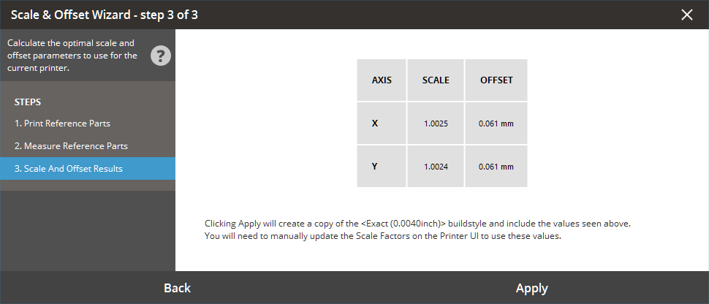709x304 pixels.
Task: Click the X axis offset value
Action: (x=496, y=123)
